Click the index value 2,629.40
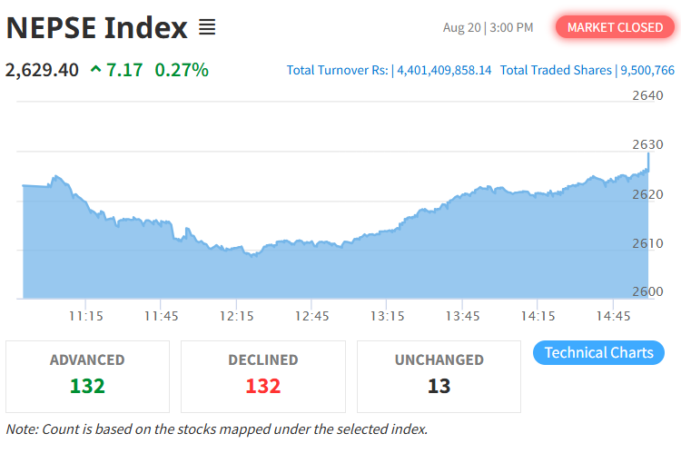The image size is (681, 453). [42, 70]
